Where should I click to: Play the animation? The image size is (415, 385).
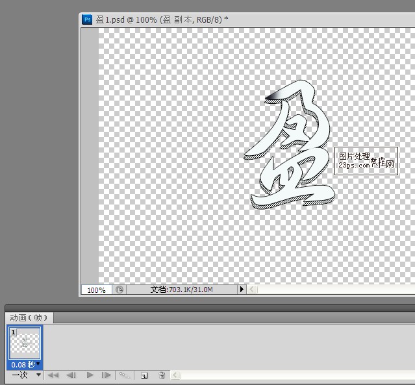(90, 375)
